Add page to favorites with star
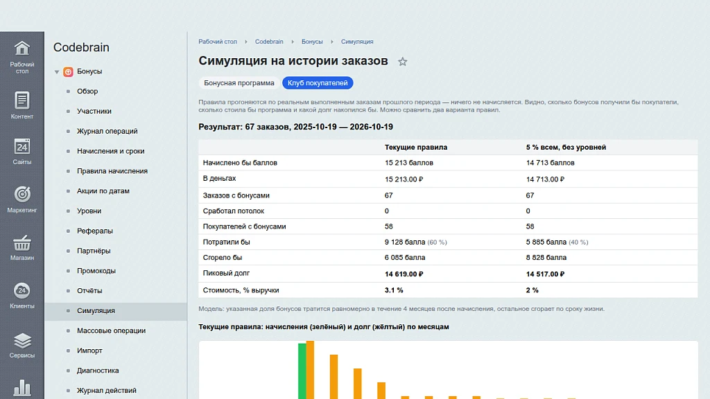 pos(403,62)
